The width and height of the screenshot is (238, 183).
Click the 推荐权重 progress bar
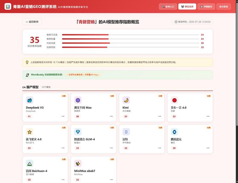pos(130,39)
